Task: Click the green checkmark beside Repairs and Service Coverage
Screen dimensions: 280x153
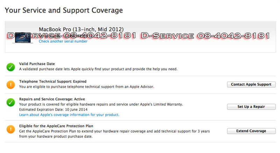Action: tap(11, 102)
